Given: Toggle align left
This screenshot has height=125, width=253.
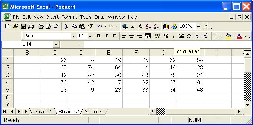Looking at the screenshot, I should (x=124, y=36).
